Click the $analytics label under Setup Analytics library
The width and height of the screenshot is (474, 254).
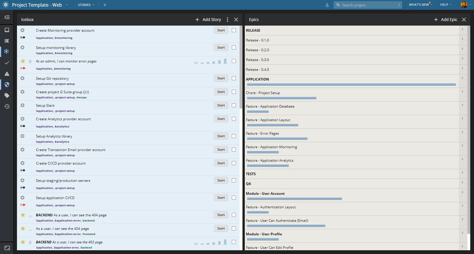click(x=62, y=142)
